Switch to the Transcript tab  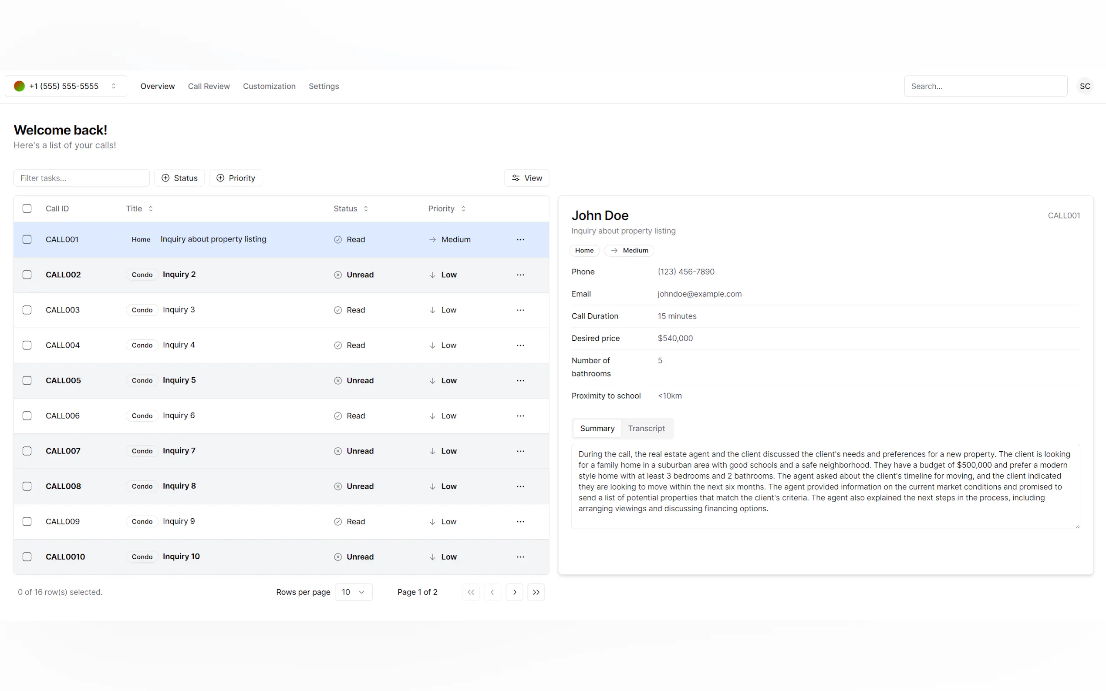[x=646, y=428]
